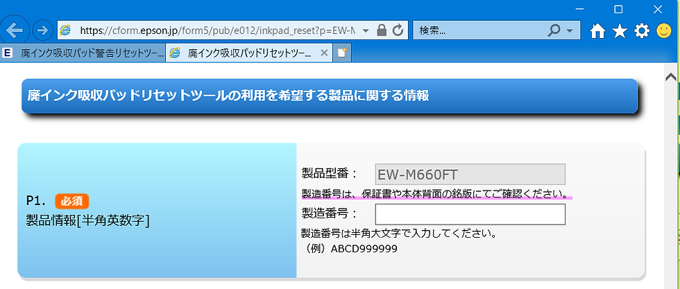Click into the 検索 search box

coord(479,30)
